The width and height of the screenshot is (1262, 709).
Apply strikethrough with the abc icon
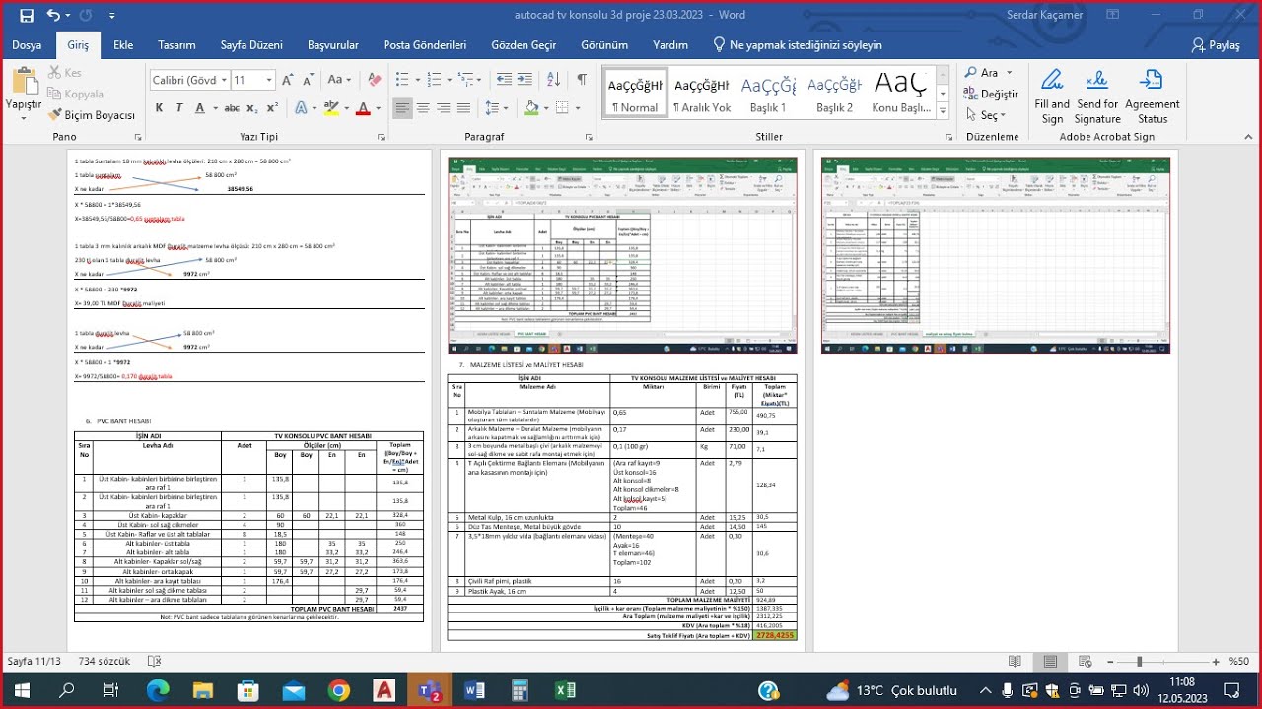[232, 108]
